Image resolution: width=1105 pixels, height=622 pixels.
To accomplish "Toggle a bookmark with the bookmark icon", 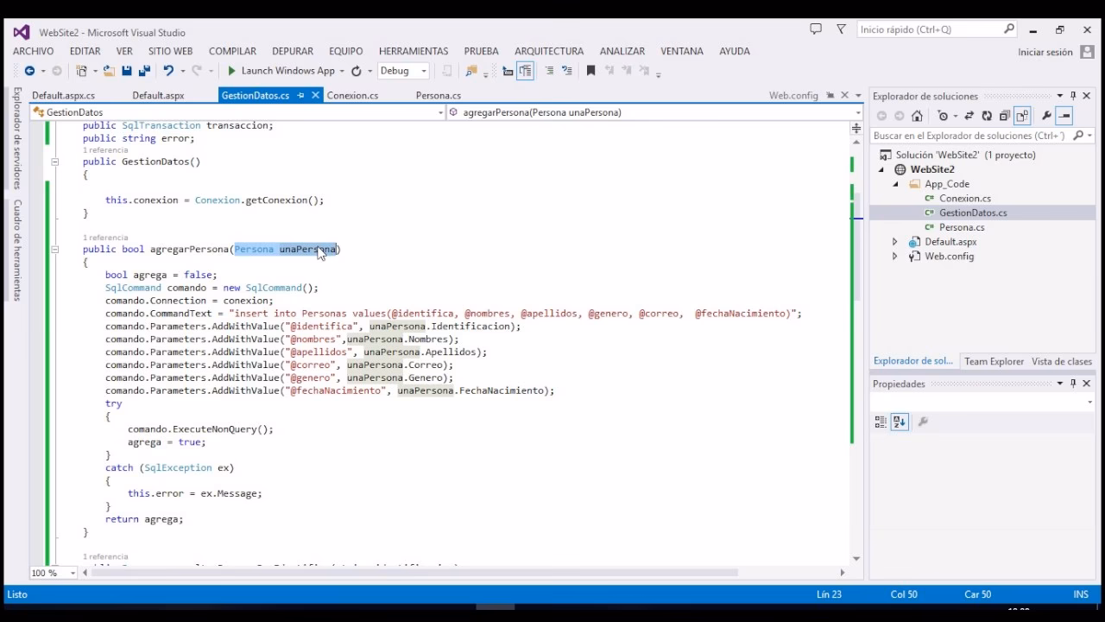I will [x=590, y=71].
